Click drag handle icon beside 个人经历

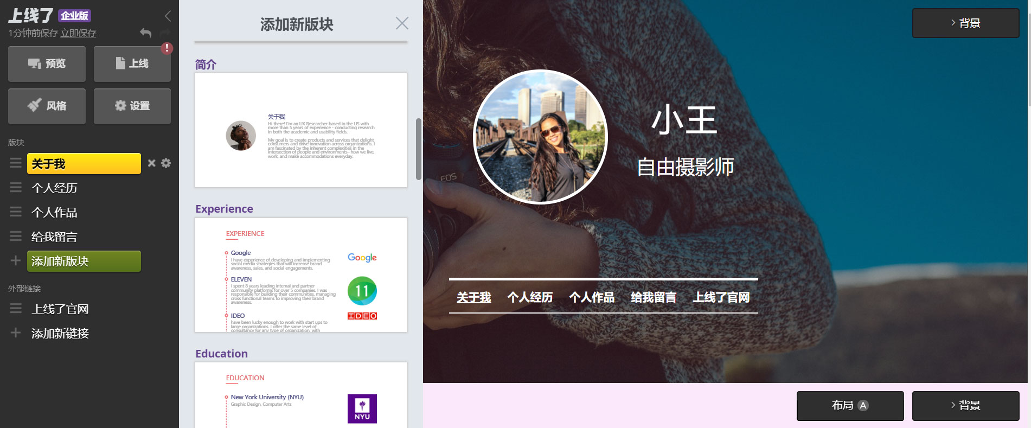tap(16, 188)
